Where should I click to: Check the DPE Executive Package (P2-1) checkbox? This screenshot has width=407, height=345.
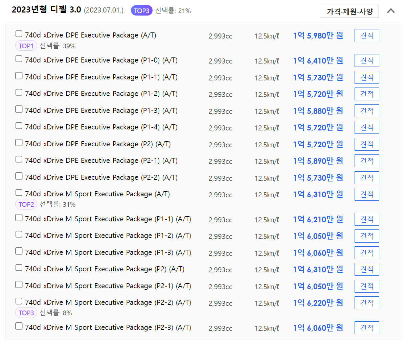click(x=19, y=159)
